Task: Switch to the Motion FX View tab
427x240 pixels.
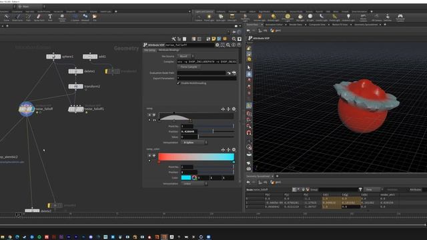Action: coord(340,25)
